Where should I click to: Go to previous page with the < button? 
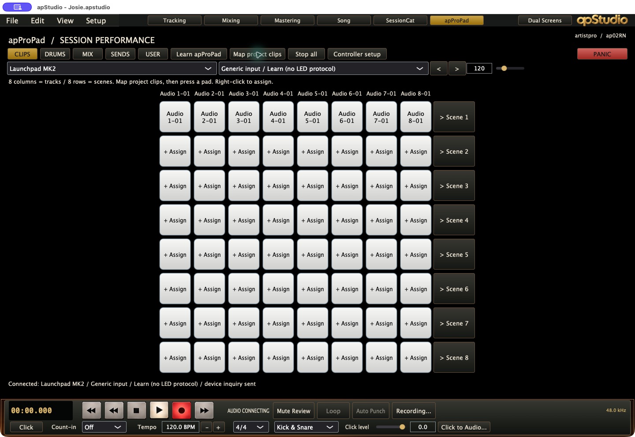point(439,69)
